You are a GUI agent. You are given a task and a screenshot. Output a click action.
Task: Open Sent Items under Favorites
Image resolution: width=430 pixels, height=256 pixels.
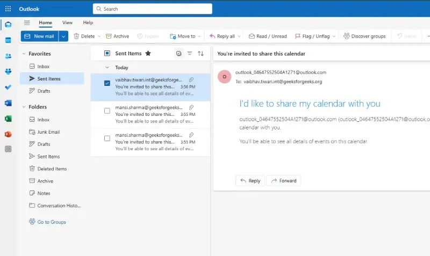[x=52, y=78]
